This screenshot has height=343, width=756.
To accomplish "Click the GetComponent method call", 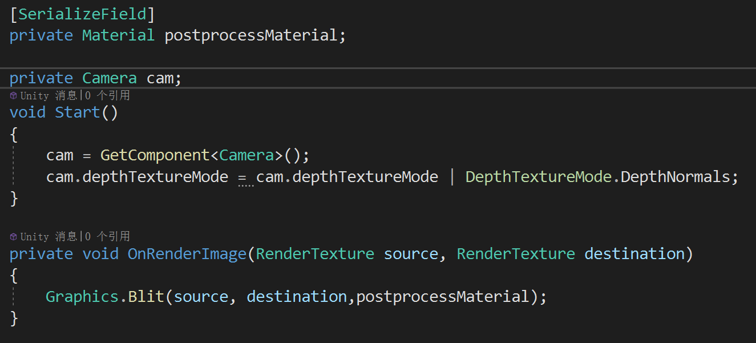I will coord(155,155).
